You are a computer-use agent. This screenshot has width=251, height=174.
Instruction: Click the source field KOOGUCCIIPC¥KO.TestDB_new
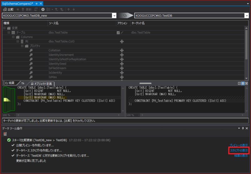[57, 15]
